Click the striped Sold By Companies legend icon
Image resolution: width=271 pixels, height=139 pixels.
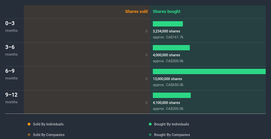pyautogui.click(x=29, y=135)
